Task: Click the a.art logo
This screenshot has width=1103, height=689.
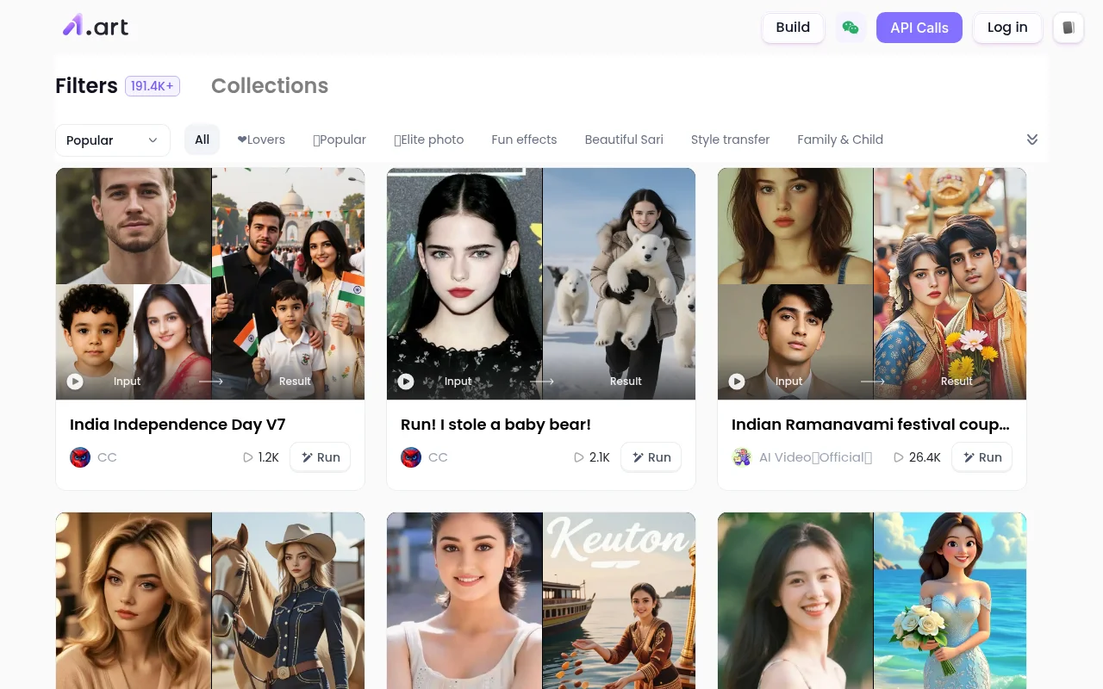Action: tap(96, 27)
